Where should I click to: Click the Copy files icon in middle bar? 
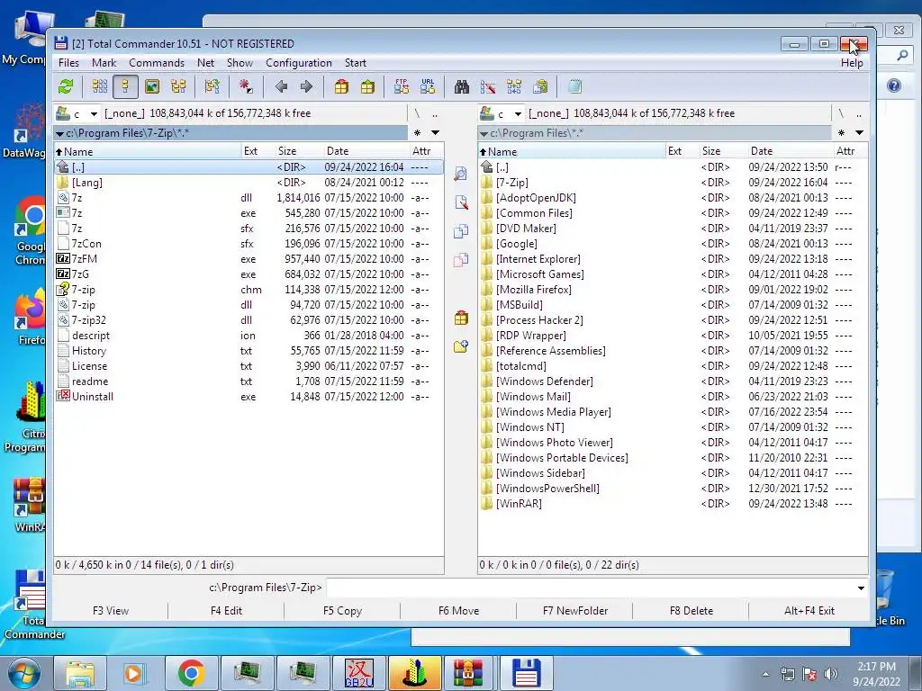(461, 231)
